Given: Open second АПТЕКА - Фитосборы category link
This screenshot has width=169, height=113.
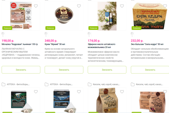Looking at the screenshot, I should (59, 84).
